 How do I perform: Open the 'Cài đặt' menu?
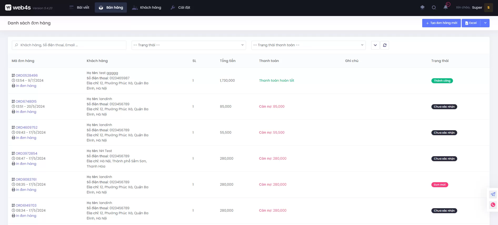(x=181, y=8)
